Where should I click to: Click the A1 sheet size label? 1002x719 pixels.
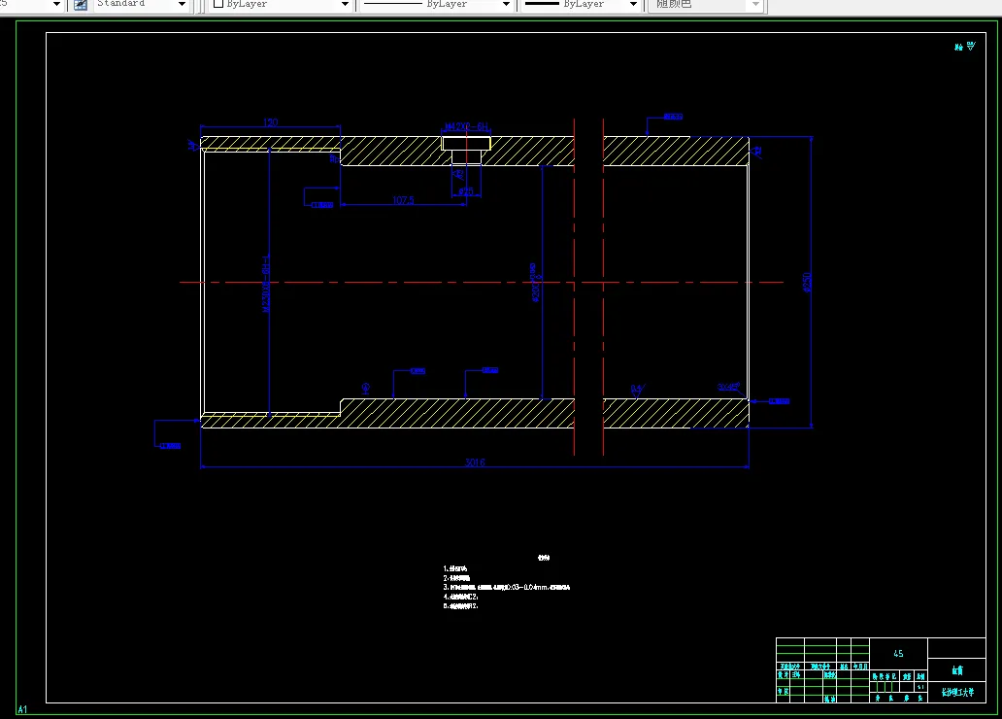(22, 709)
